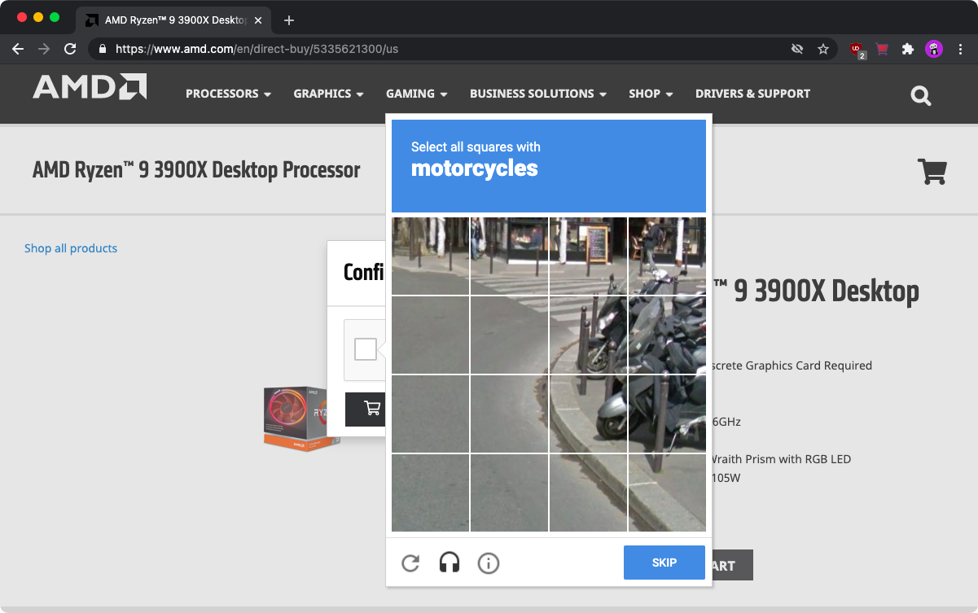Select the tile with parked motorcycles near the bollards
This screenshot has height=613, width=978.
coord(667,335)
